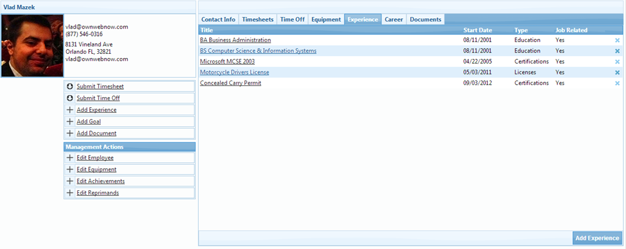626x249 pixels.
Task: Click the Edit Employee link
Action: (x=95, y=158)
